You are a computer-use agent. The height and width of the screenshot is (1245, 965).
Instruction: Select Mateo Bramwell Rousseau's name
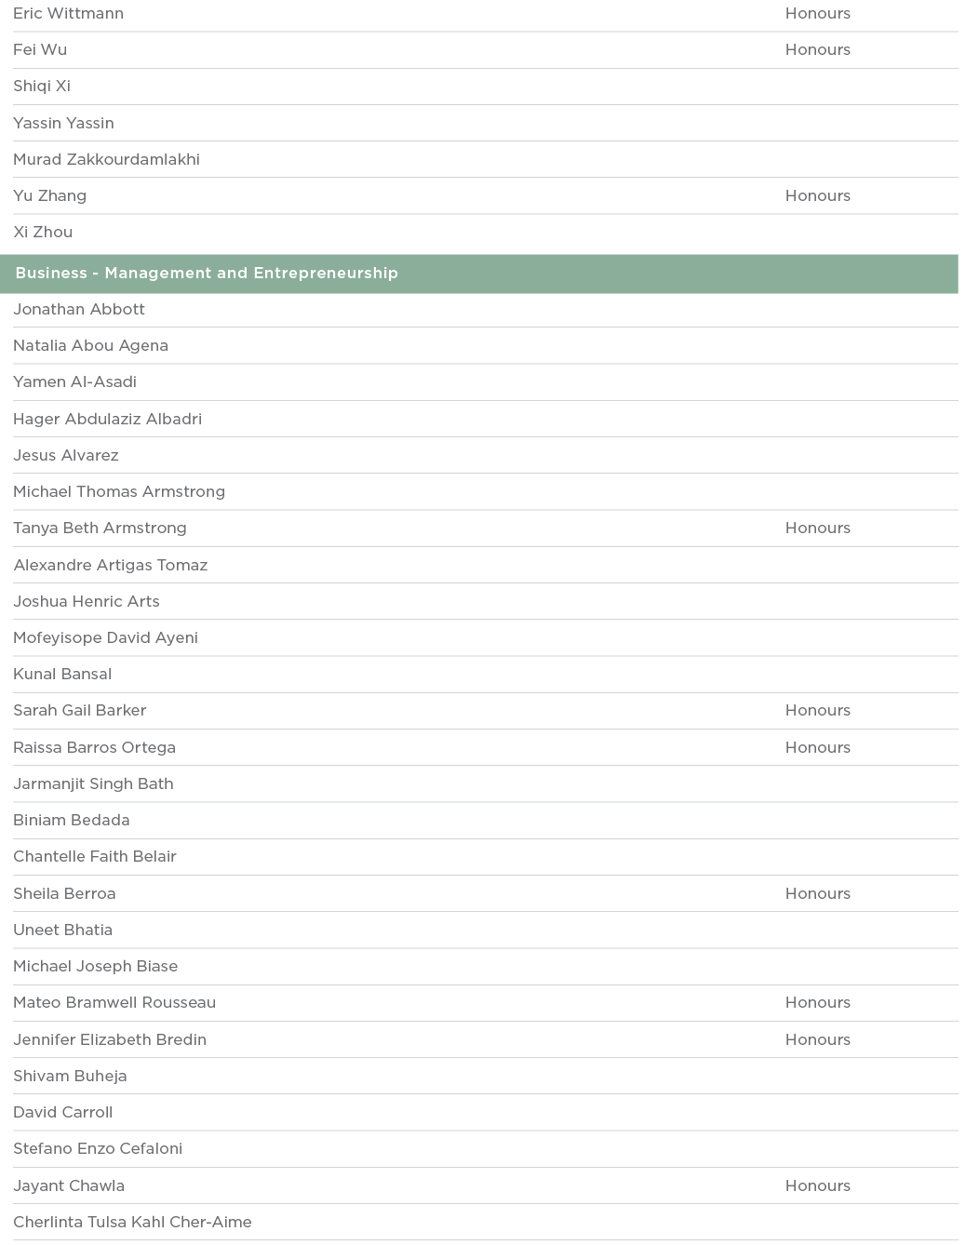[114, 1003]
